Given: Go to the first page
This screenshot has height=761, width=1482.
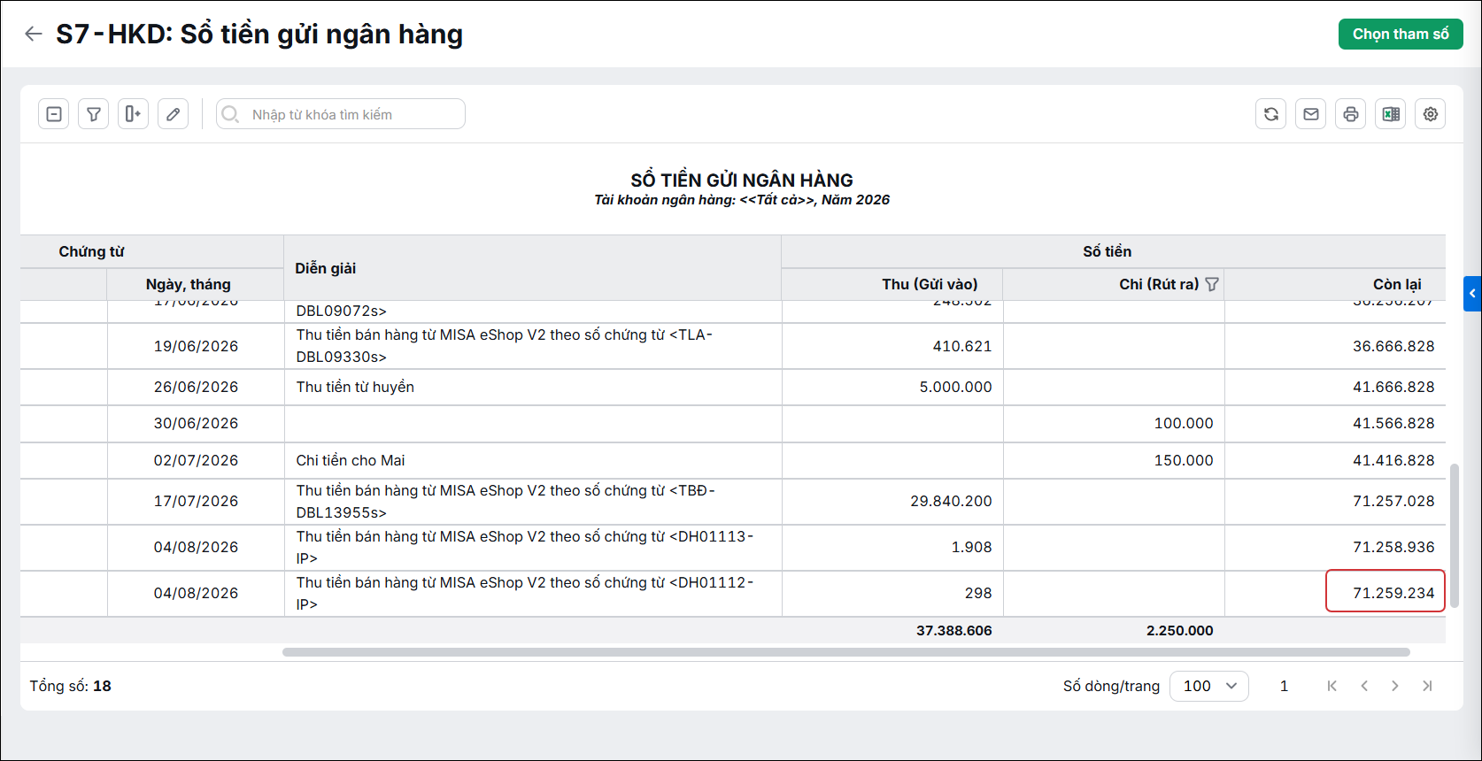Looking at the screenshot, I should (1332, 686).
